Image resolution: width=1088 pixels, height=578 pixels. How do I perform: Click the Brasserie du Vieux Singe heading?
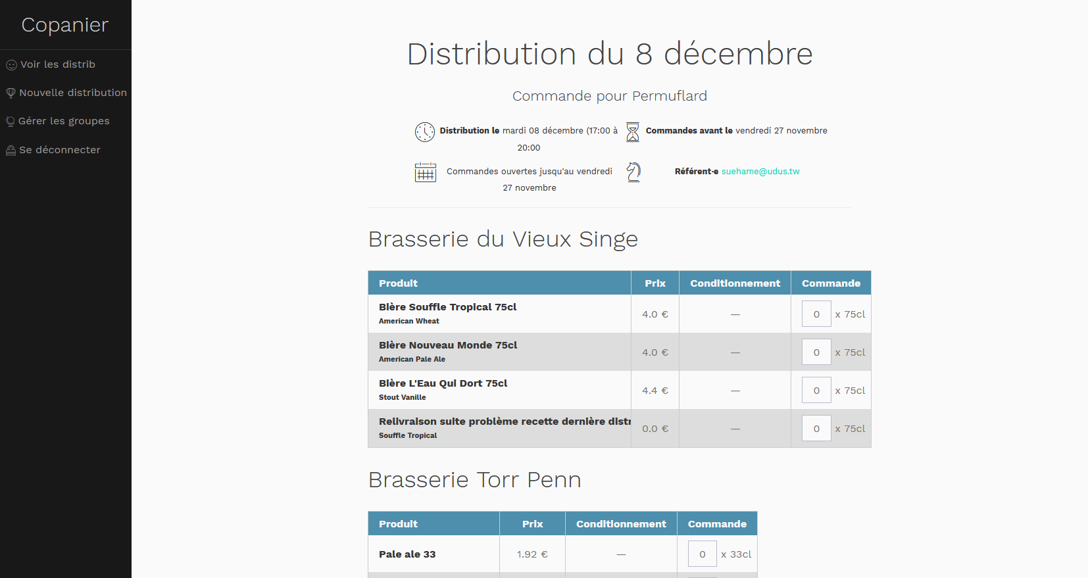[x=503, y=239]
